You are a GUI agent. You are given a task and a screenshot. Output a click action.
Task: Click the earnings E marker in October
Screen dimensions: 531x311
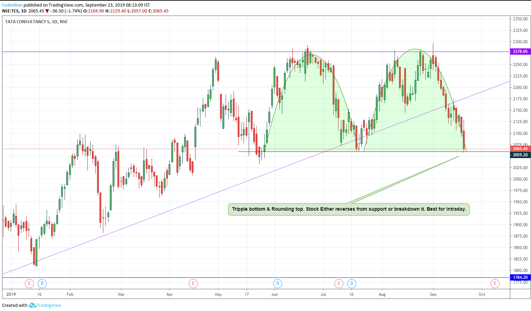click(x=495, y=284)
